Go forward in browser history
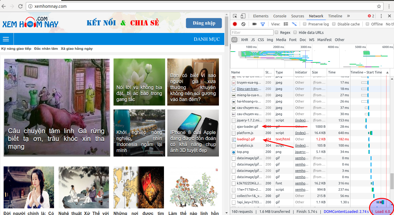This screenshot has width=394, height=215. click(x=12, y=6)
